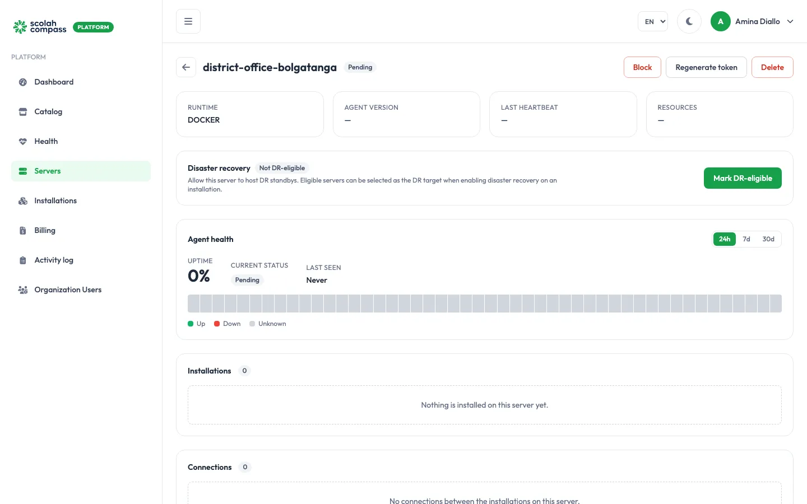Click the 0% uptime value
The height and width of the screenshot is (504, 807).
[199, 276]
